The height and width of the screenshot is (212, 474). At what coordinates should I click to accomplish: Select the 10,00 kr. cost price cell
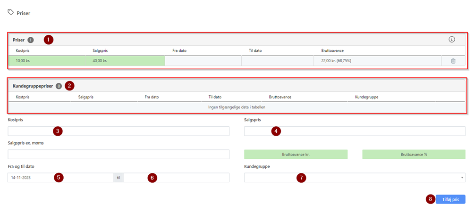47,61
